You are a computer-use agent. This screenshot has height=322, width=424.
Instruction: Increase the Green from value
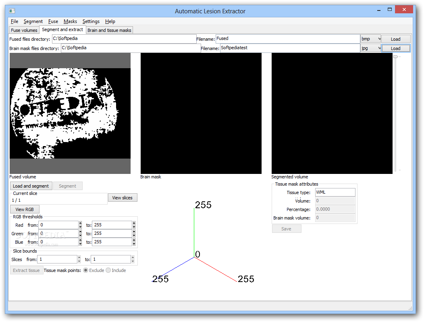(x=81, y=232)
